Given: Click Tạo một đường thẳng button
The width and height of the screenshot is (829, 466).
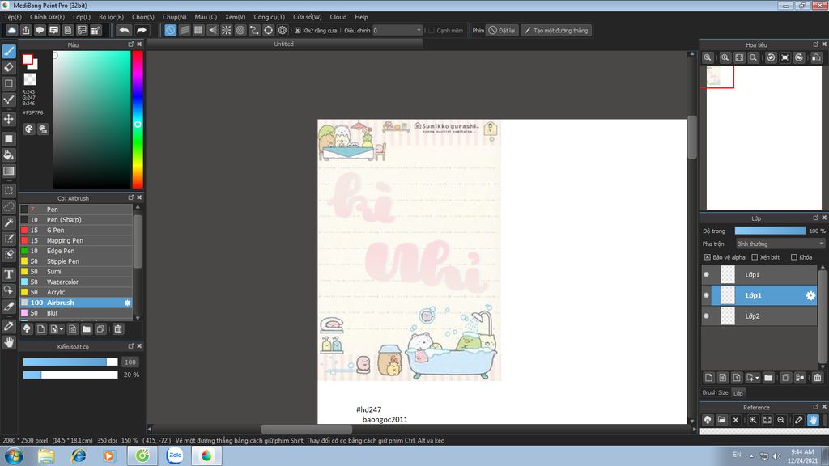Looking at the screenshot, I should coord(556,31).
